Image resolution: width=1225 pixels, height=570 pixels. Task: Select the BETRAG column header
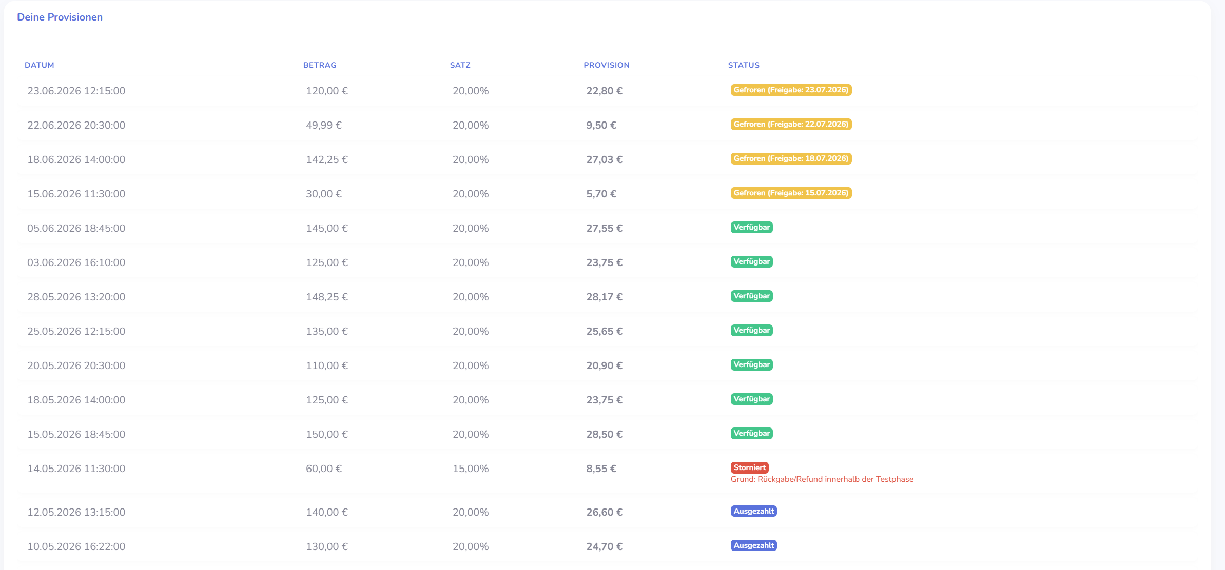click(x=320, y=65)
